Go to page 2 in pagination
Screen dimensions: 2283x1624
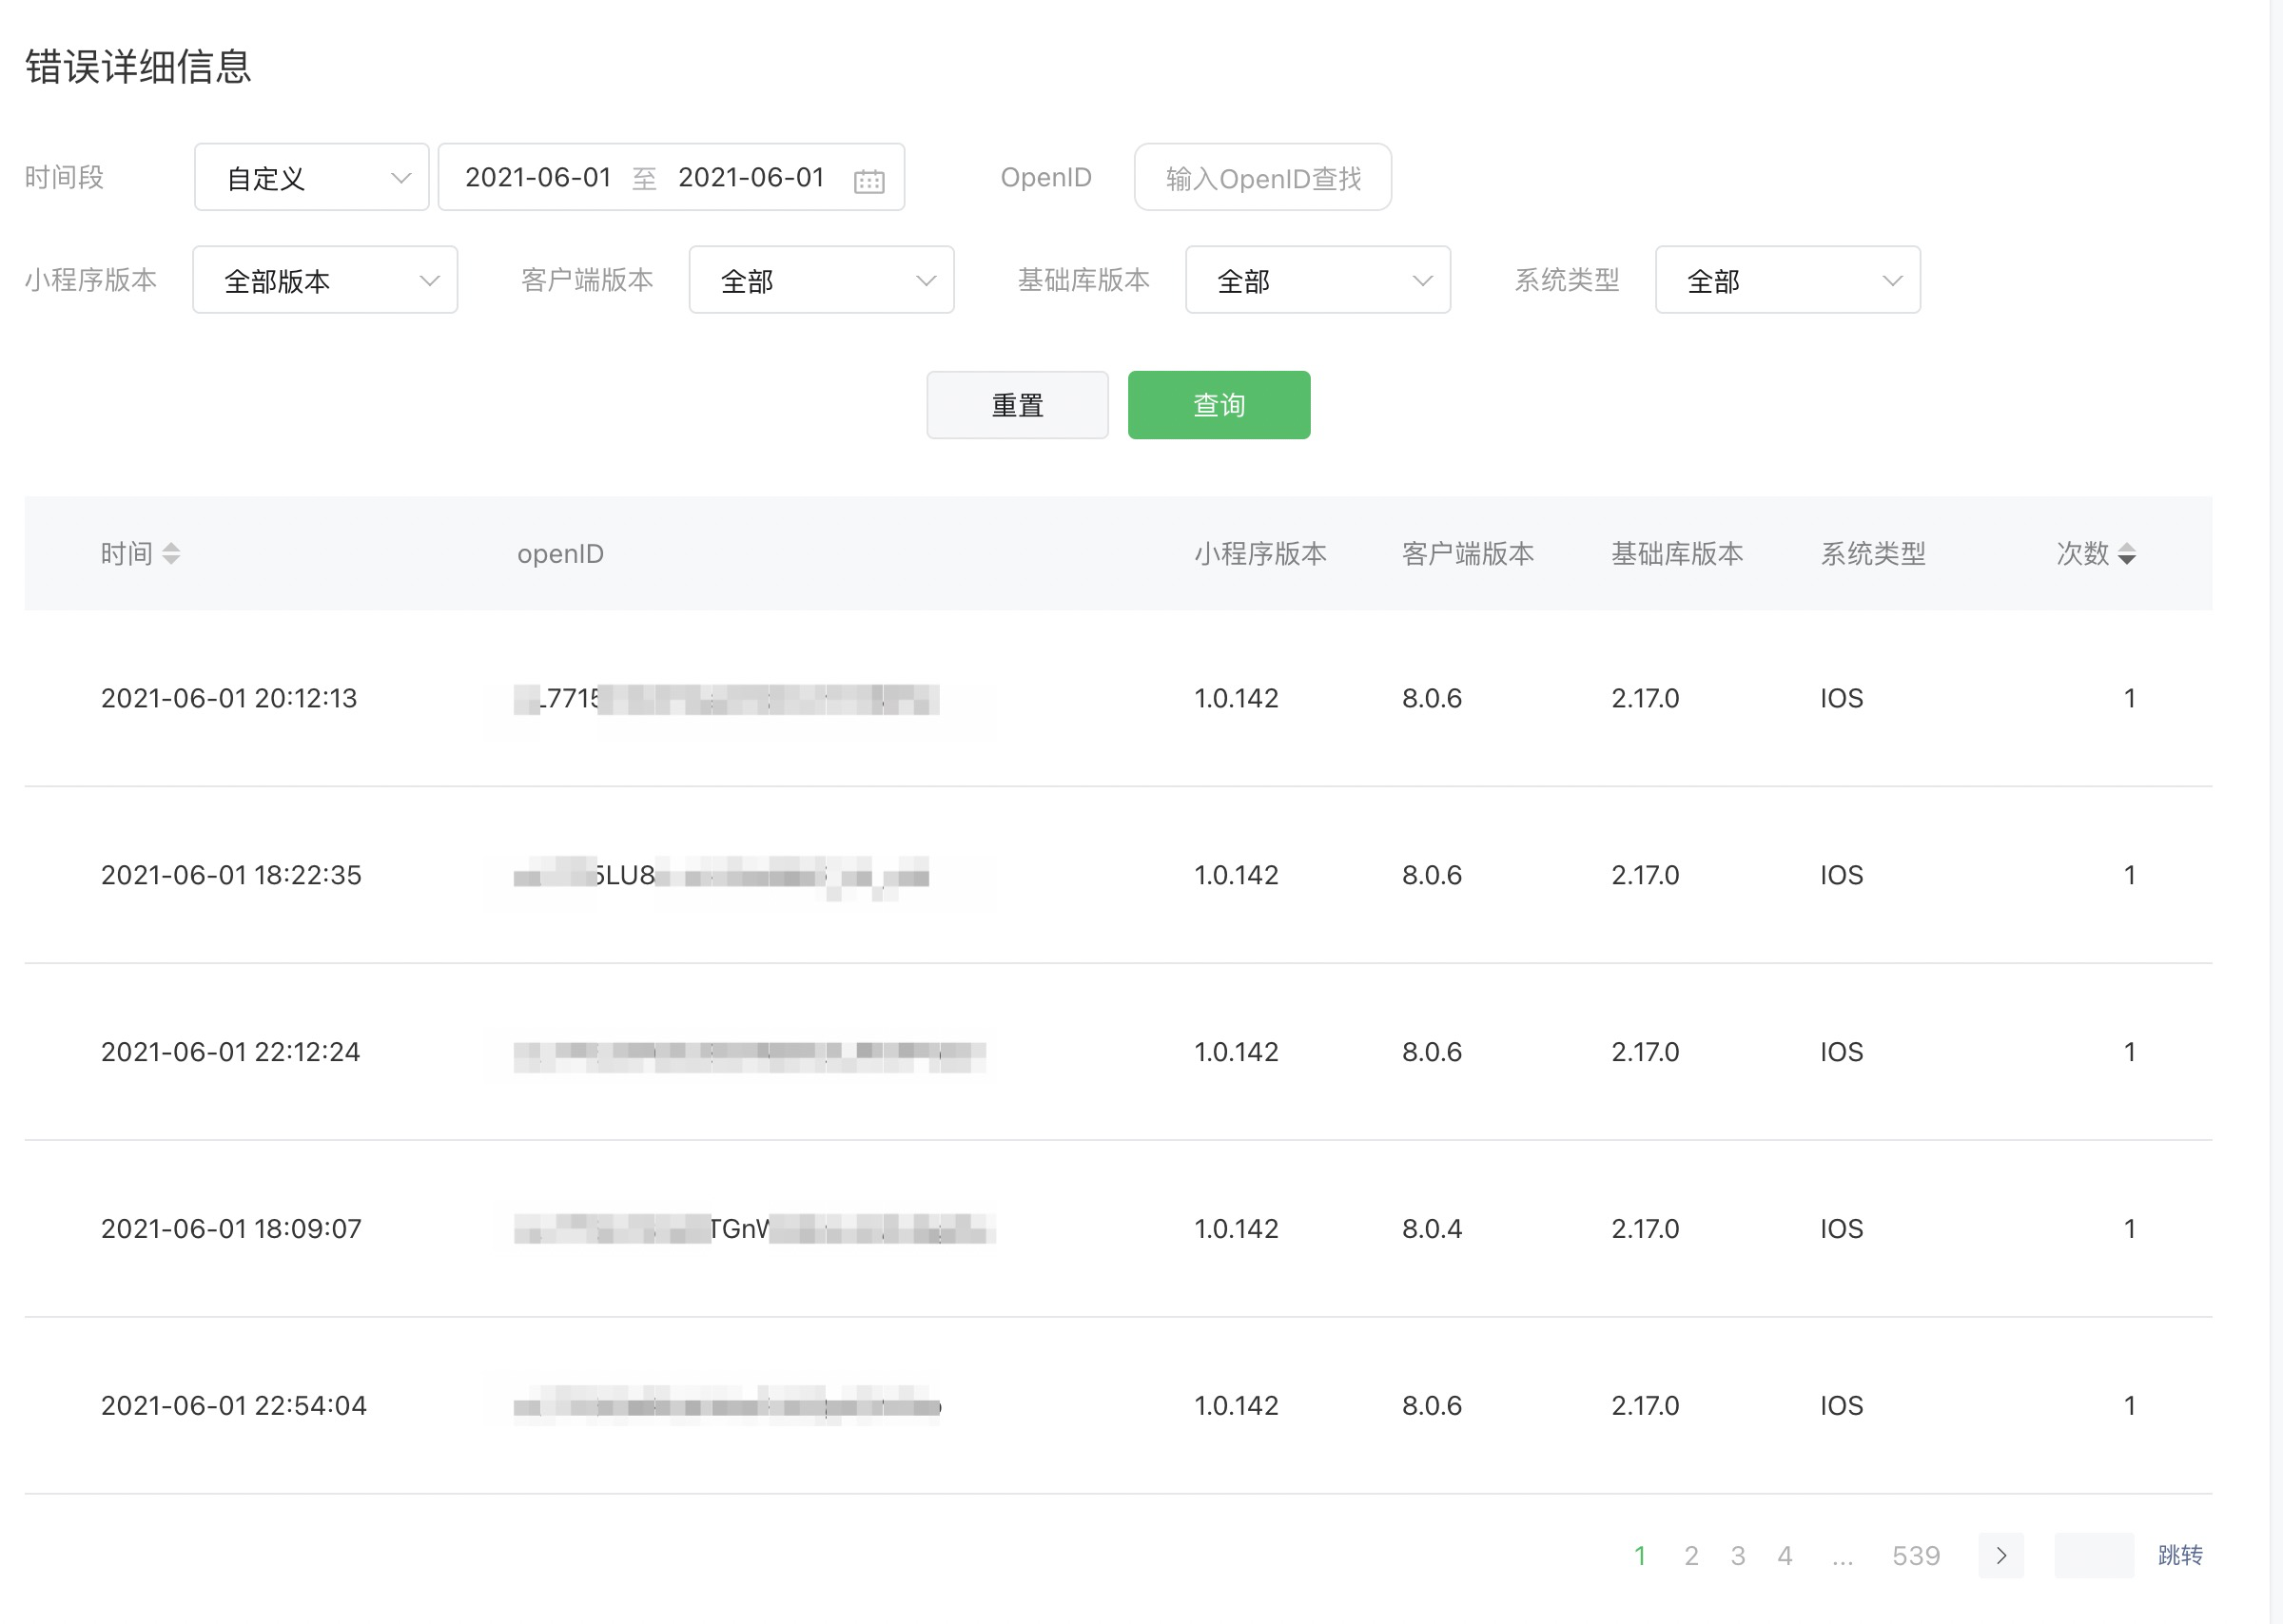[x=1690, y=1555]
